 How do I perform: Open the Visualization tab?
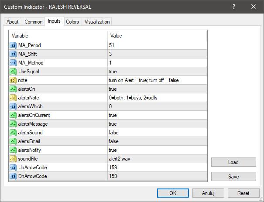click(x=97, y=22)
